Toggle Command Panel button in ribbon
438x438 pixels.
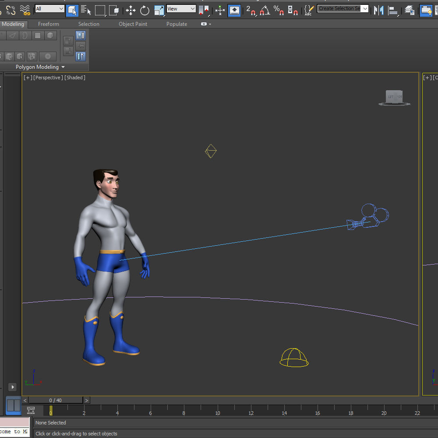[x=81, y=35]
